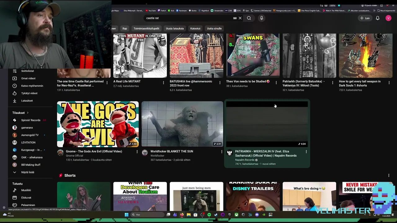Screen dimensions: 397x223
Task: Play The Gods Are Evil thumbnail
Action: coord(98,124)
